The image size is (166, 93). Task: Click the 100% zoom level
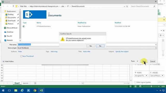pos(163,86)
